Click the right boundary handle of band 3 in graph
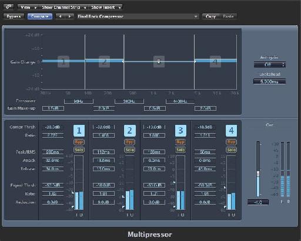Screen dimensions: 301x241 point(195,62)
